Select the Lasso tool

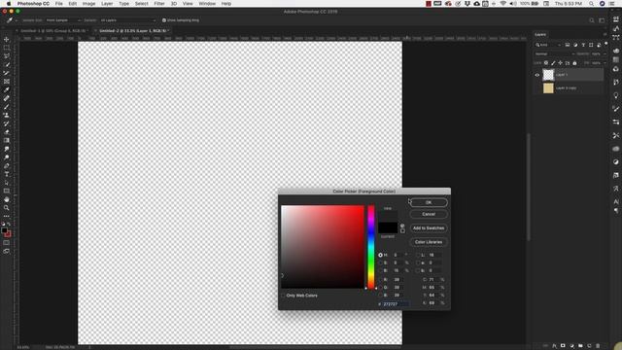[x=7, y=56]
